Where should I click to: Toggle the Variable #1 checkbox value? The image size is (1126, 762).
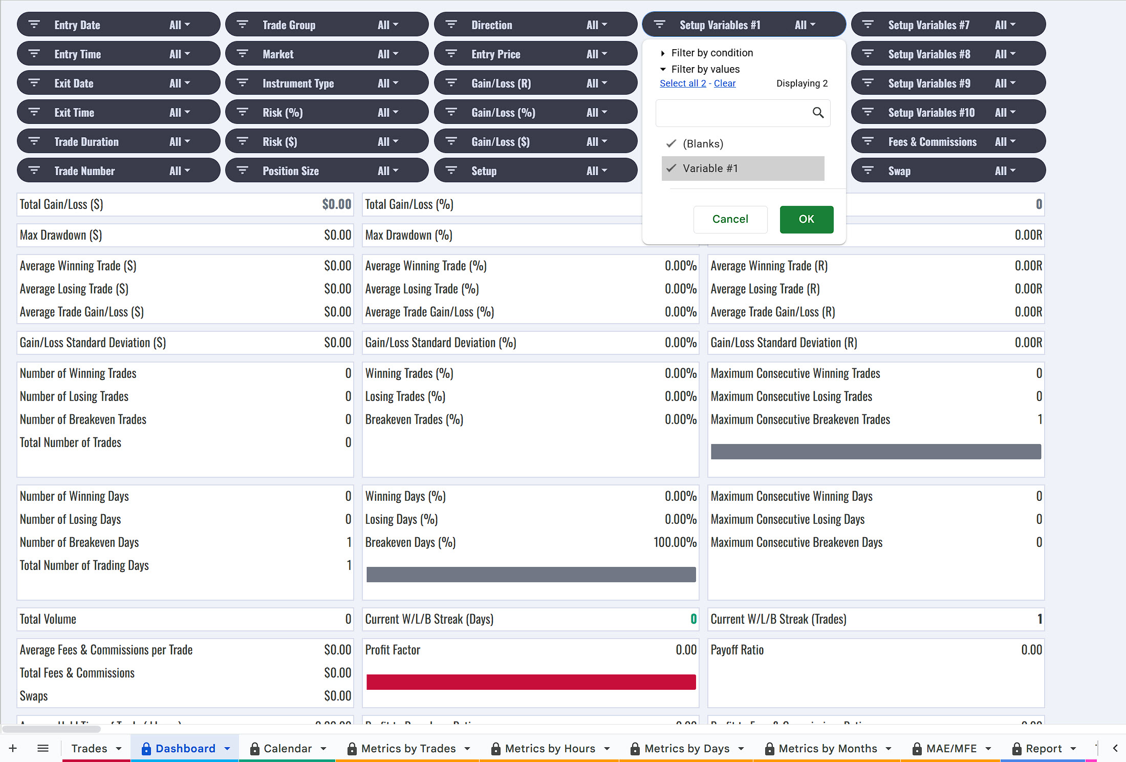(x=710, y=168)
